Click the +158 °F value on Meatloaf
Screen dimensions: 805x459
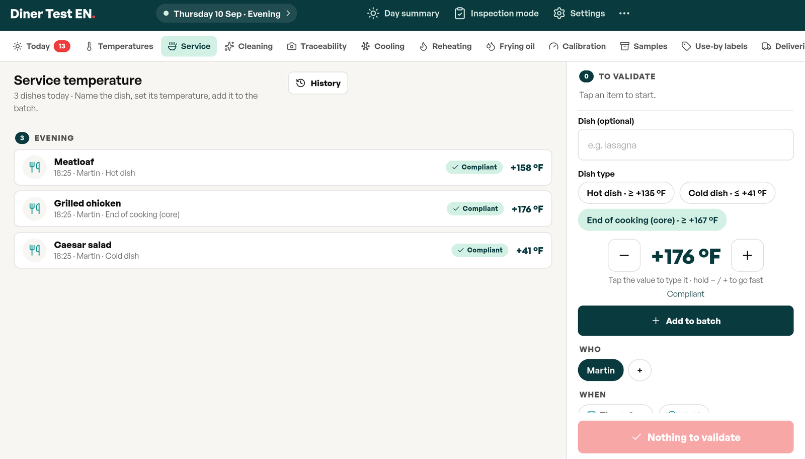[x=527, y=168]
